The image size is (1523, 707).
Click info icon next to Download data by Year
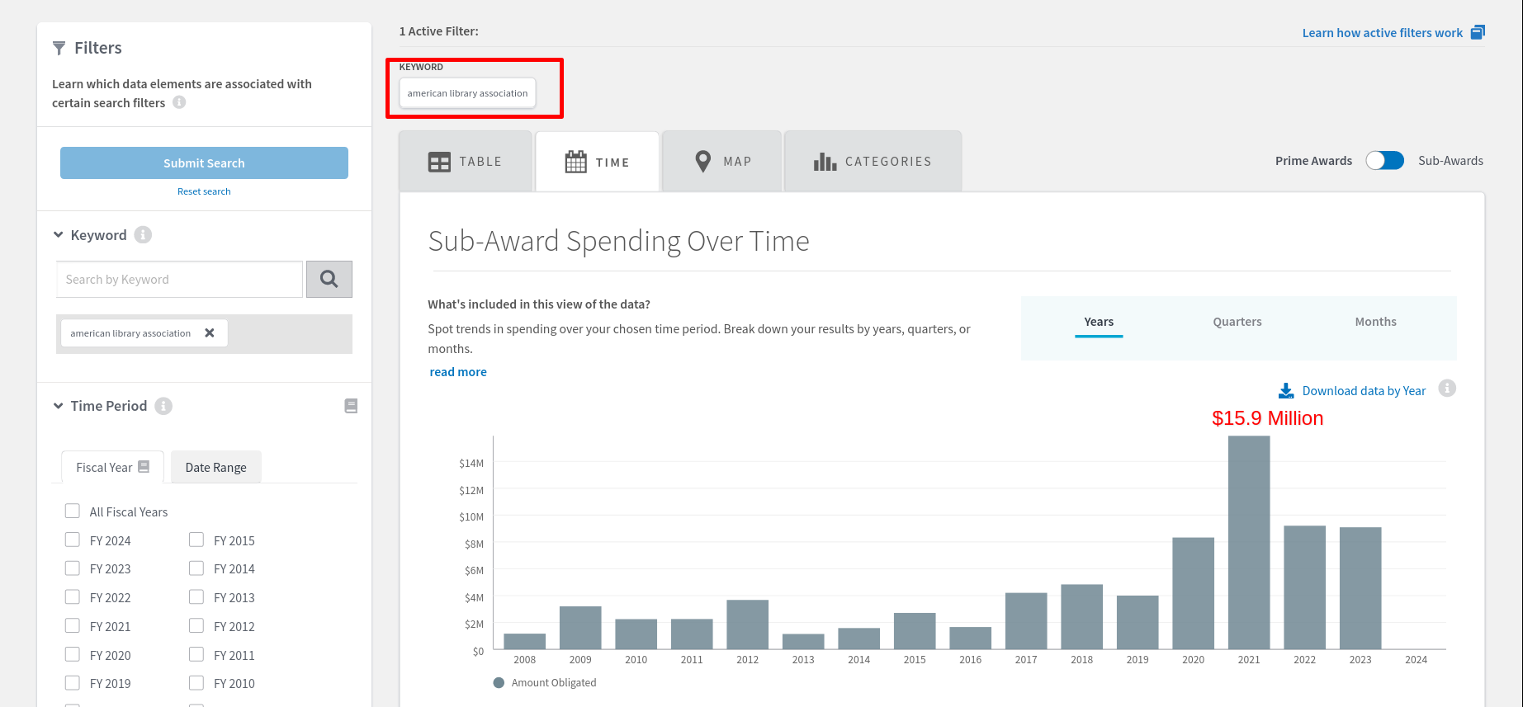tap(1447, 388)
